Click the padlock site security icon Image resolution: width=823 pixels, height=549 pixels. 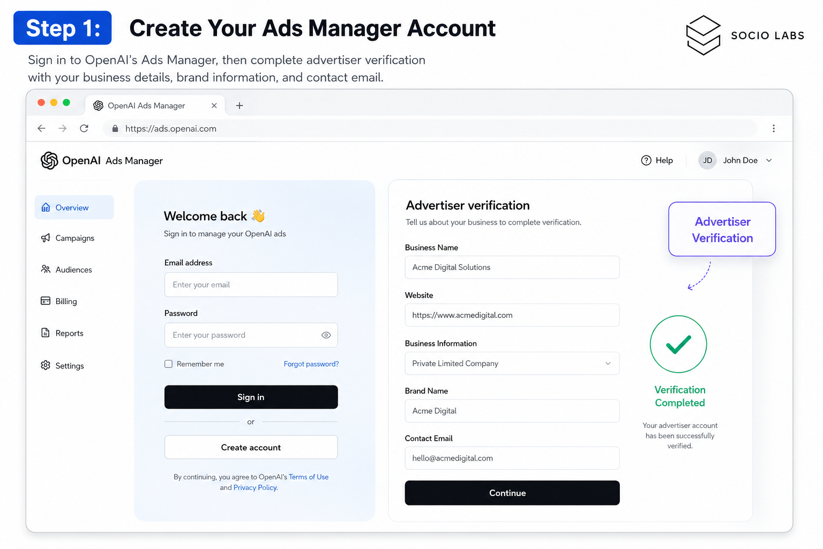(115, 129)
